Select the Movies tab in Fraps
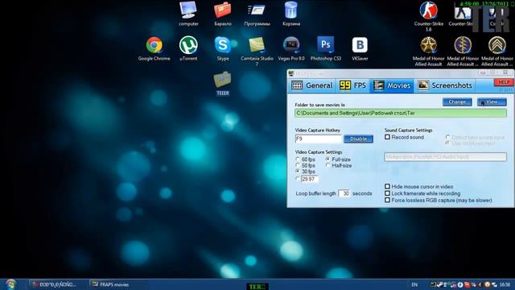The height and width of the screenshot is (290, 515). 392,85
